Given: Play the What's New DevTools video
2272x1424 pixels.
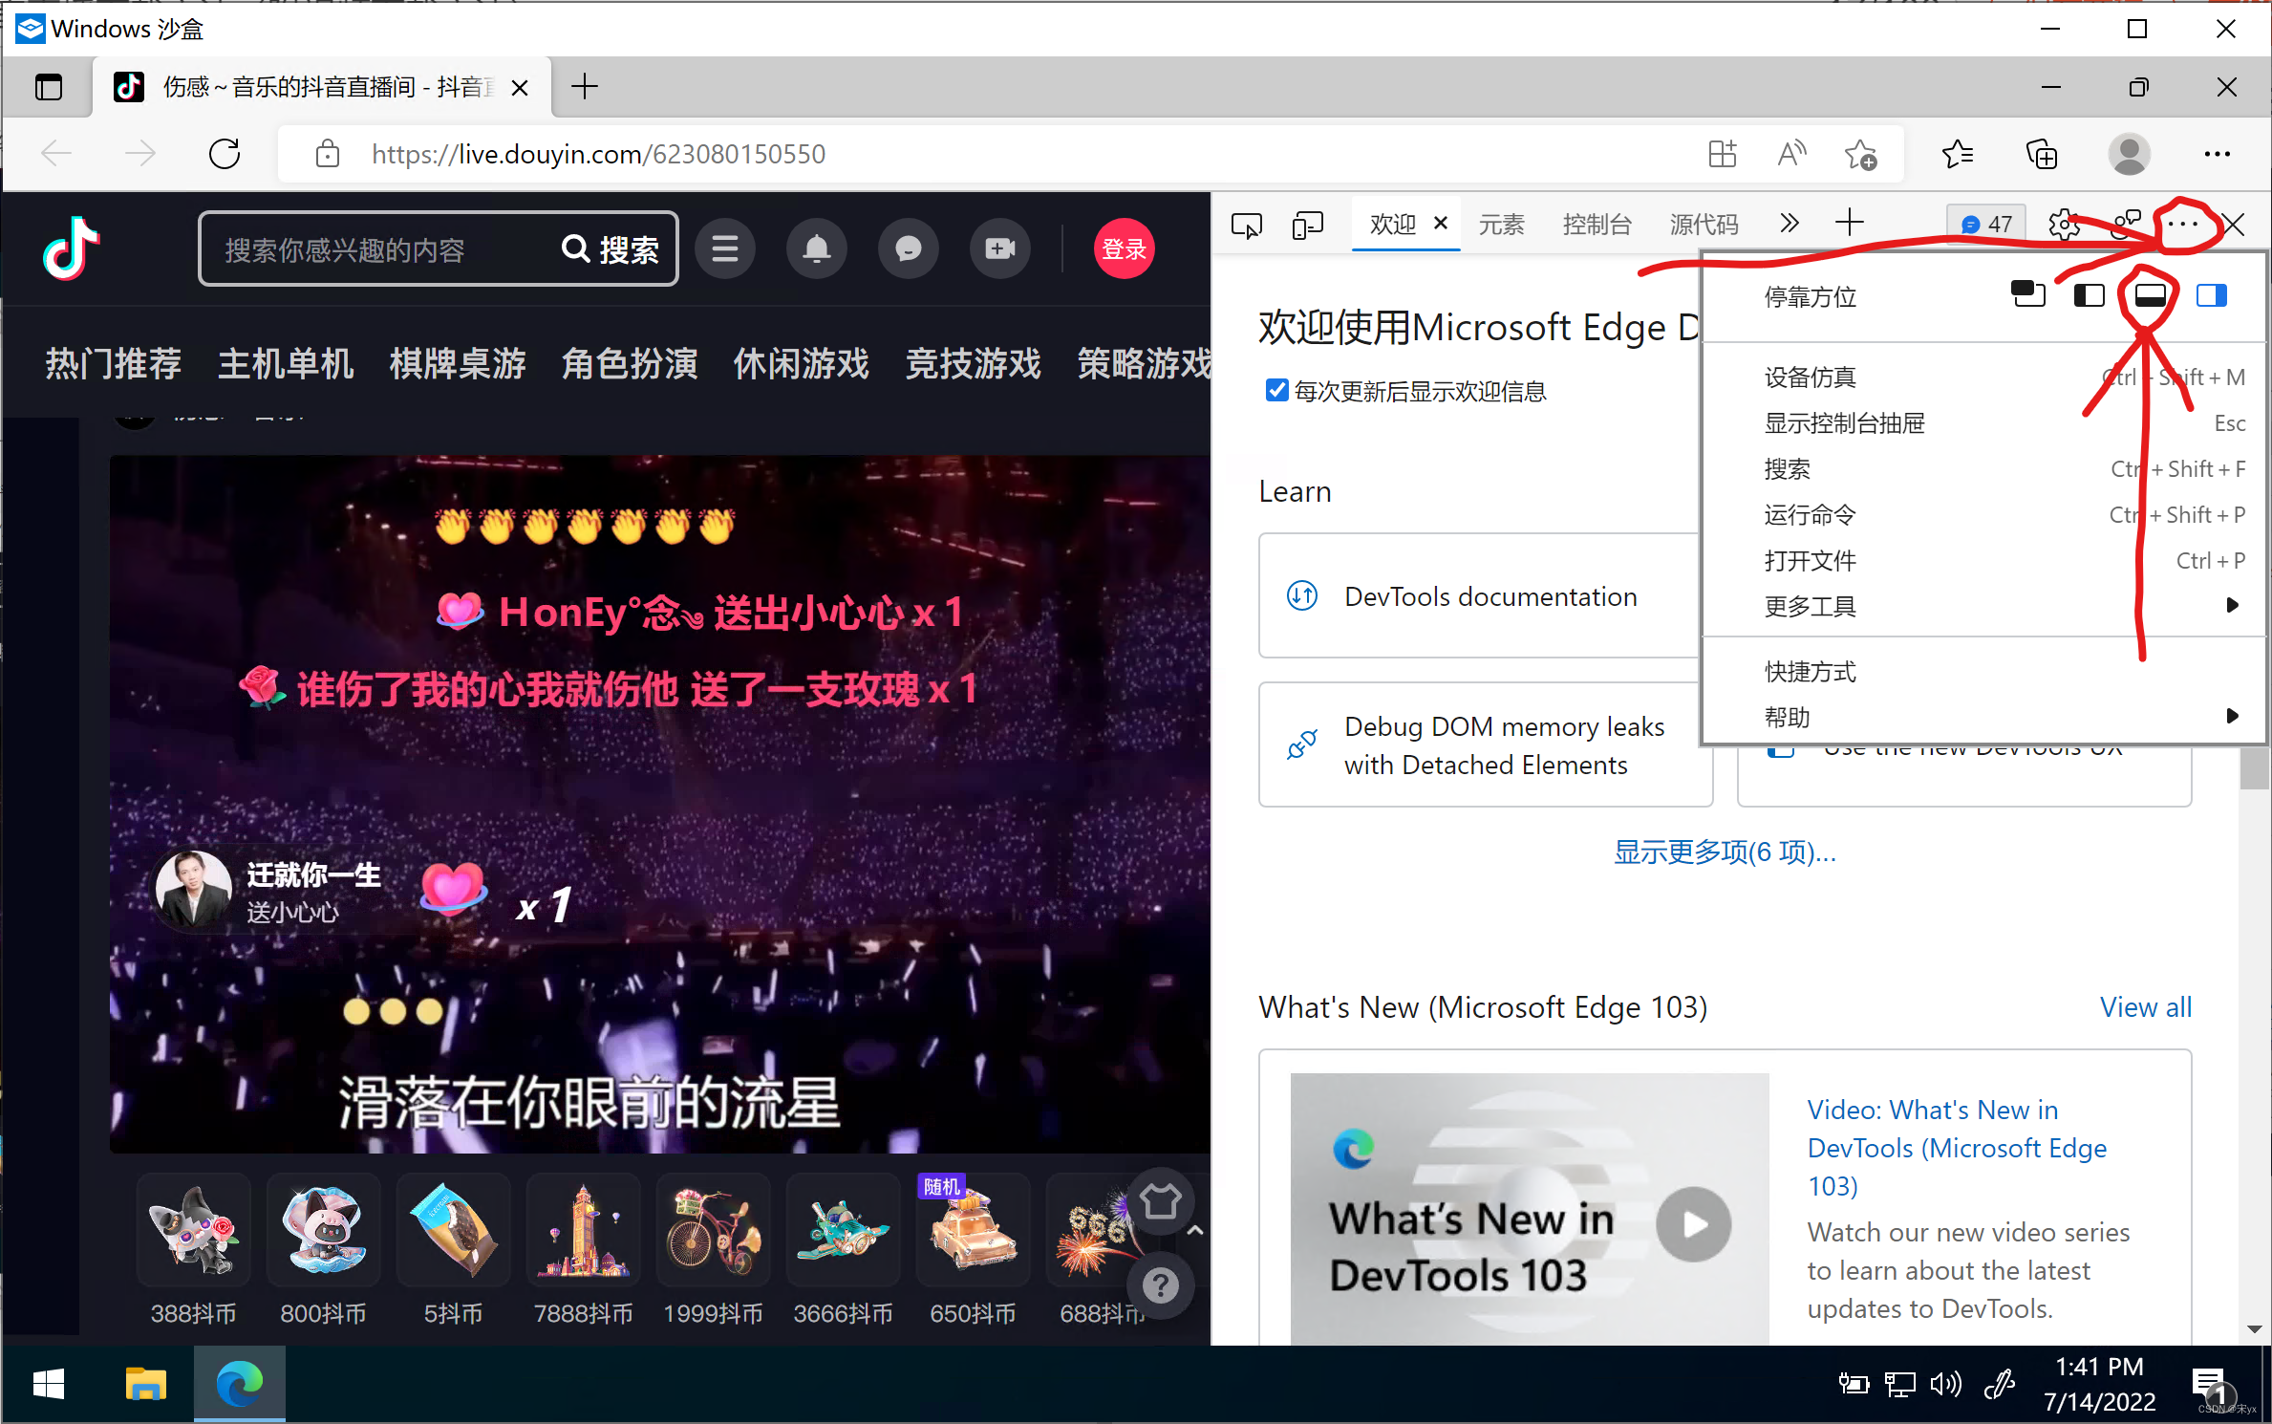Looking at the screenshot, I should point(1693,1224).
